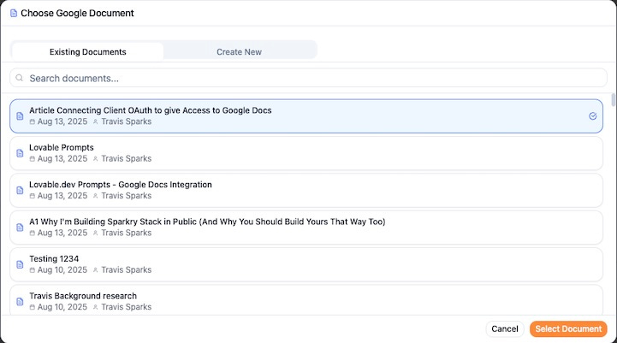617x343 pixels.
Task: Click the doc icon for Travis Background research
Action: click(x=20, y=301)
